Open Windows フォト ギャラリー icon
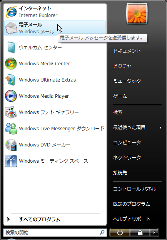167x240 pixels. 11,112
